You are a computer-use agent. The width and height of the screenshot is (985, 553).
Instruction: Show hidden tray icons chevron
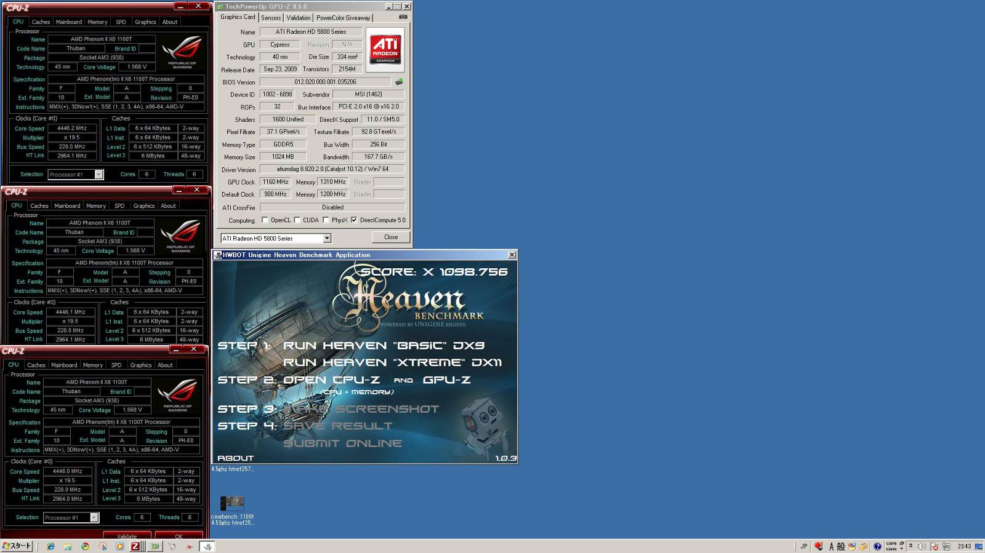coord(911,546)
